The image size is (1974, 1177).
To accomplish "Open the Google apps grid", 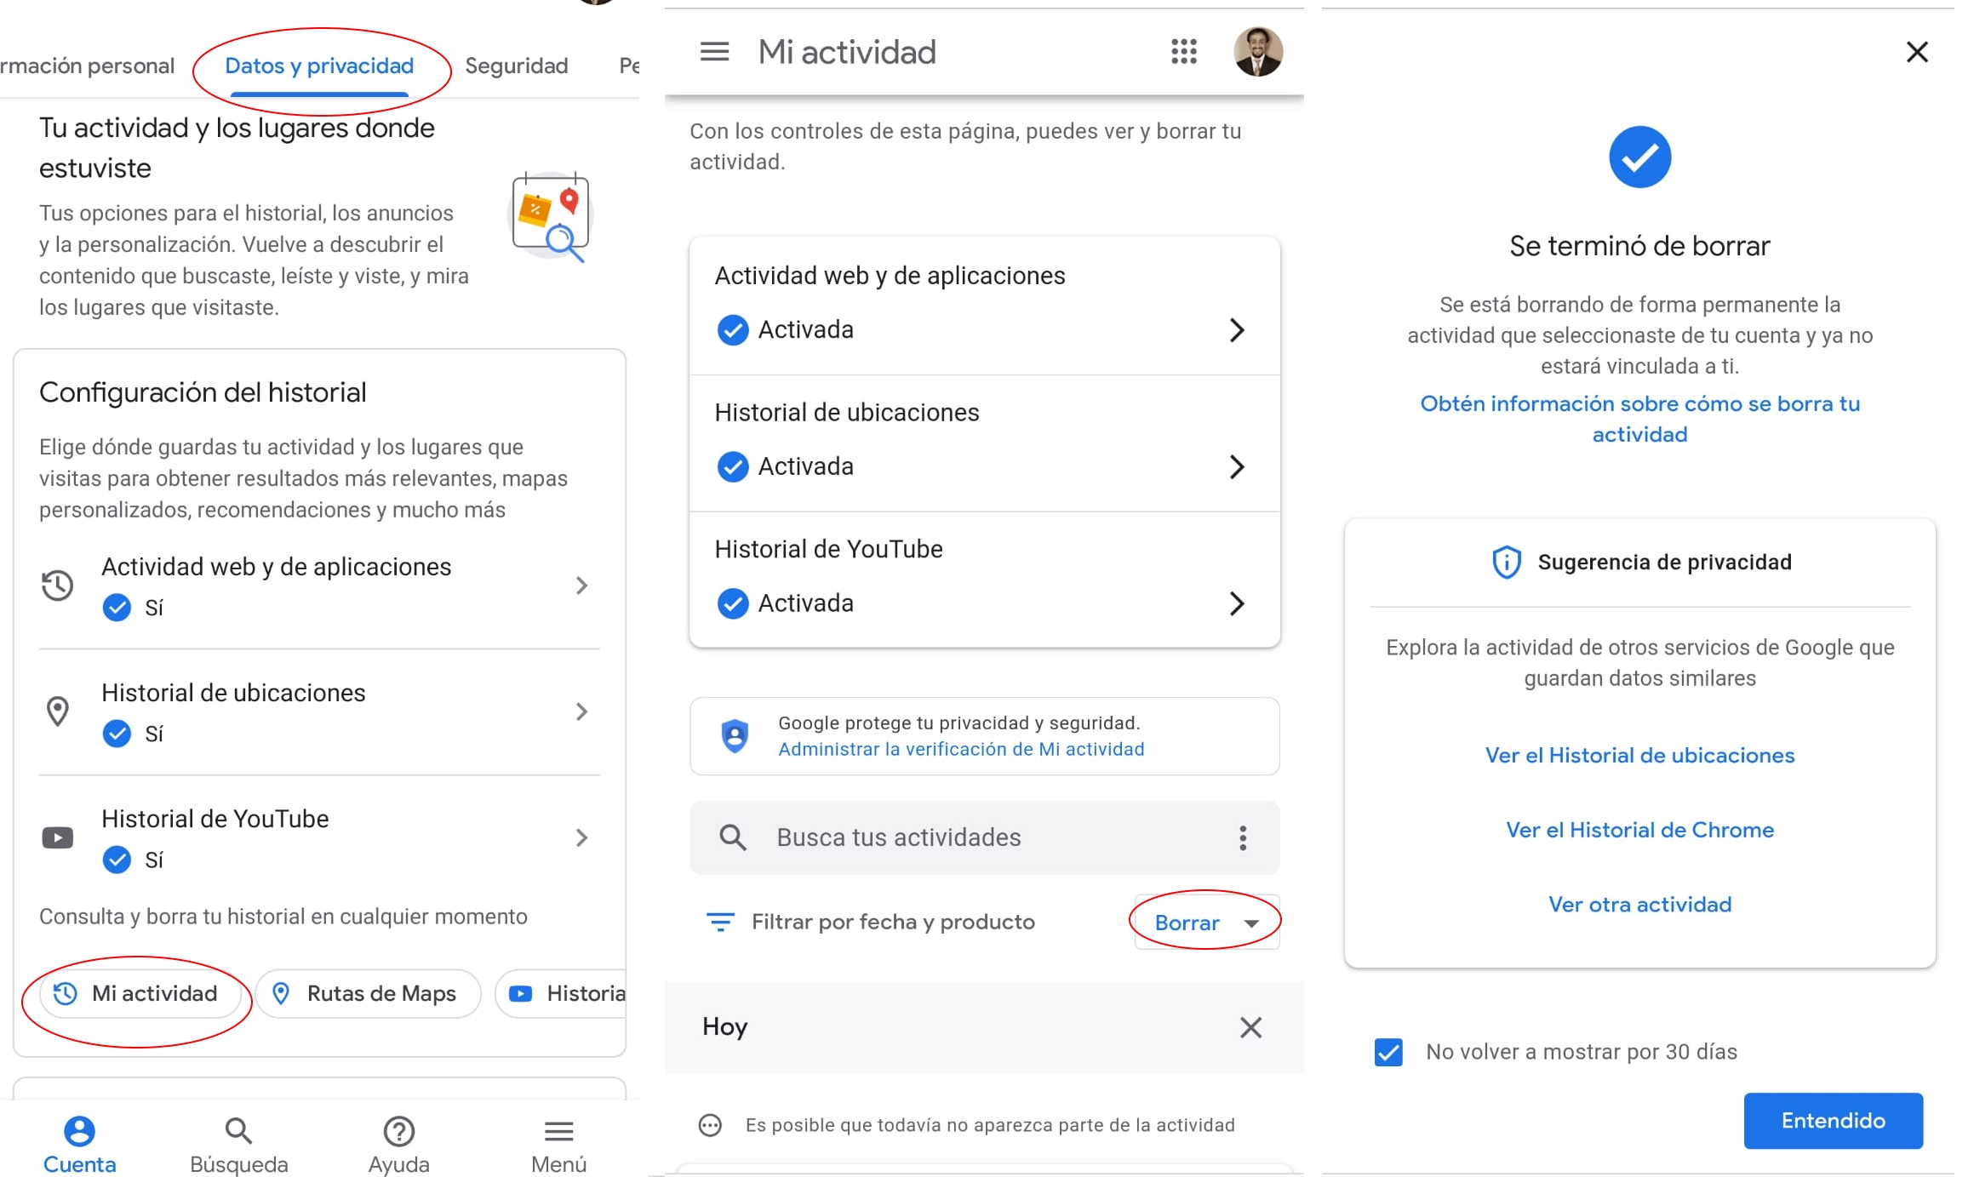I will [x=1183, y=52].
